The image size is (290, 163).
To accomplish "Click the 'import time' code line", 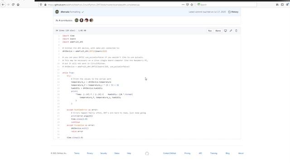I will pos(68,36).
